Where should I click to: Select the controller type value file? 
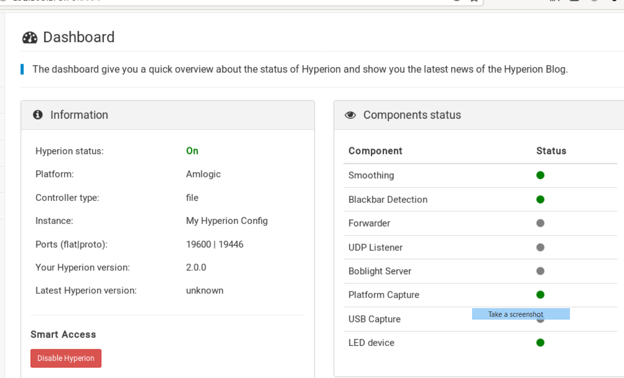click(192, 198)
